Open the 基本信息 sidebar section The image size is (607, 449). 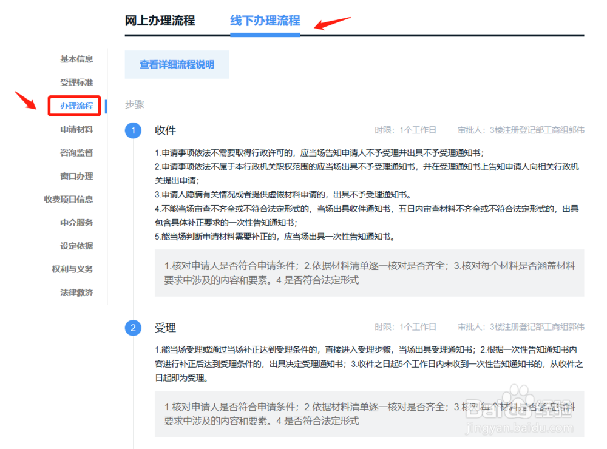(x=76, y=59)
